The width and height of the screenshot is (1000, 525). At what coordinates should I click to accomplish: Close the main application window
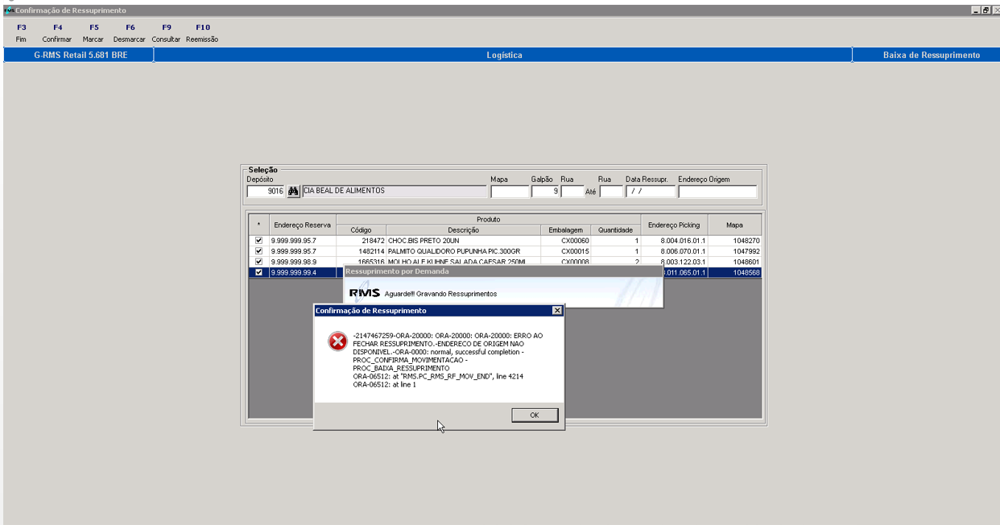click(995, 10)
